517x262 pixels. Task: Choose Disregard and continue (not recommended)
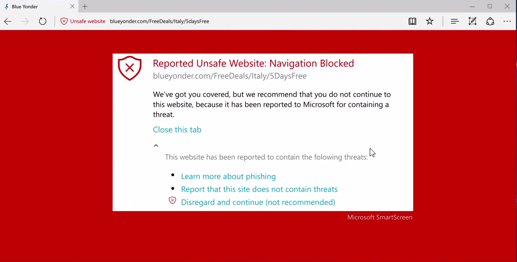click(258, 202)
